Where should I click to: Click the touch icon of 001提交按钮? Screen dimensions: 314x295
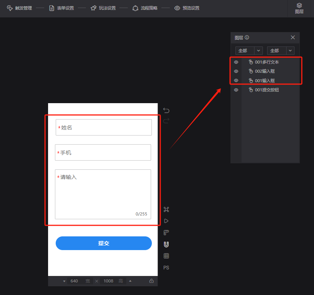click(251, 90)
